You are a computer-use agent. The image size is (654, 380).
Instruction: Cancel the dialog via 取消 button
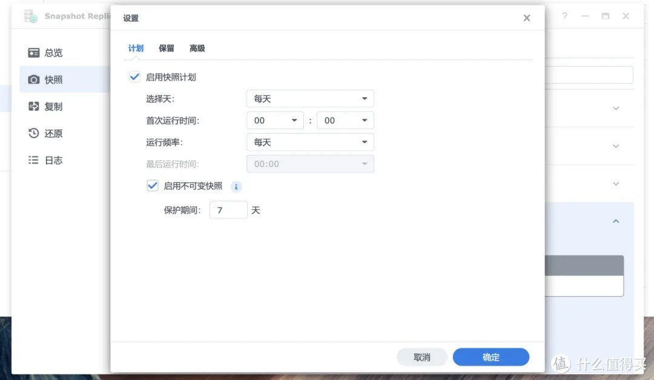[421, 357]
